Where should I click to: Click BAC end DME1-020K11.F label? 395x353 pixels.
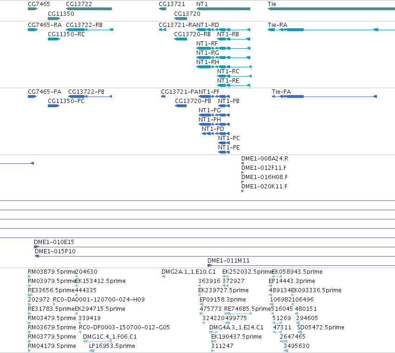coord(264,186)
